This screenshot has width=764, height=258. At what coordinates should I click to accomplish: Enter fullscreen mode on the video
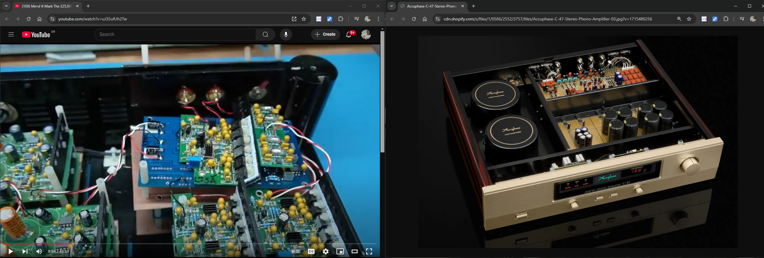pos(369,251)
